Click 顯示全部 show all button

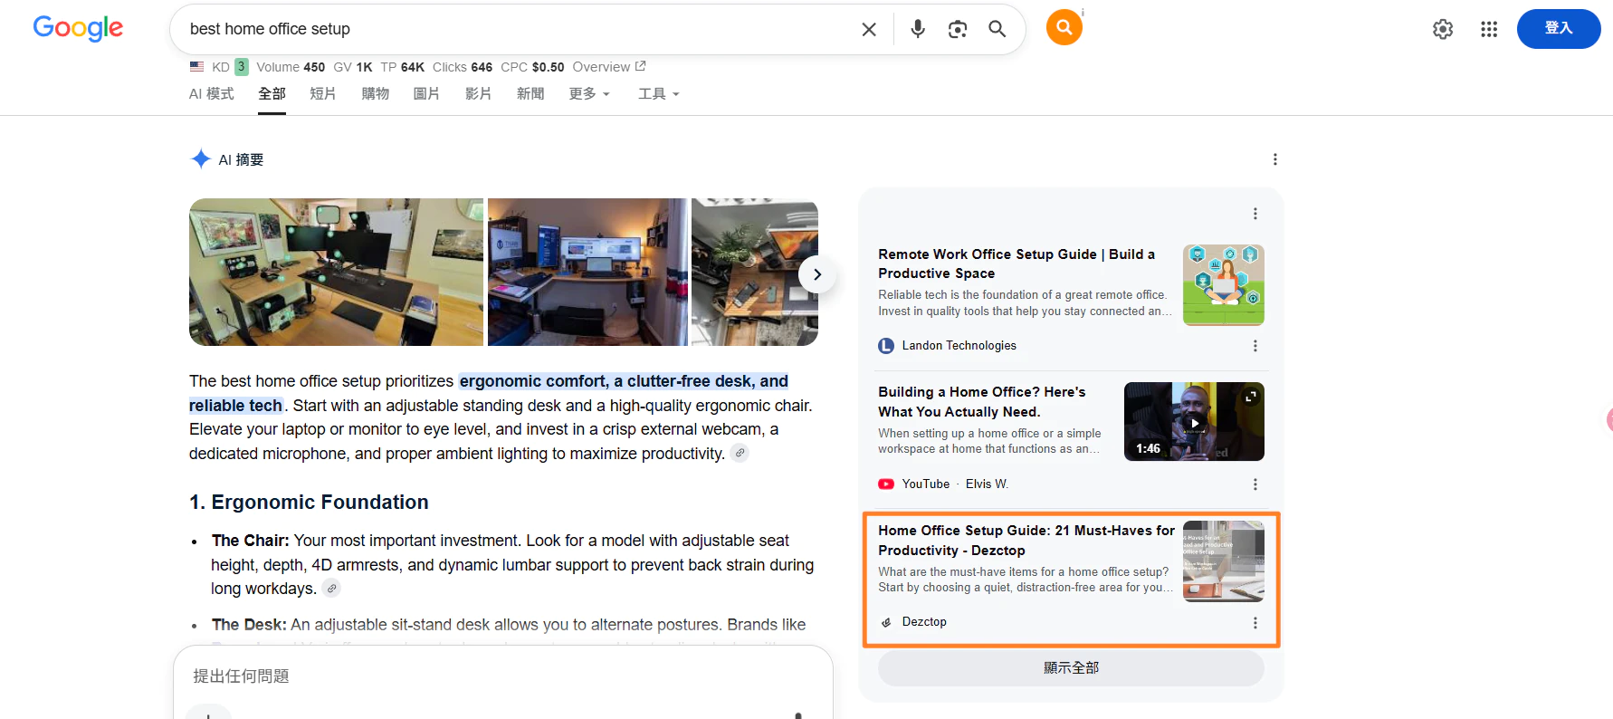point(1071,668)
